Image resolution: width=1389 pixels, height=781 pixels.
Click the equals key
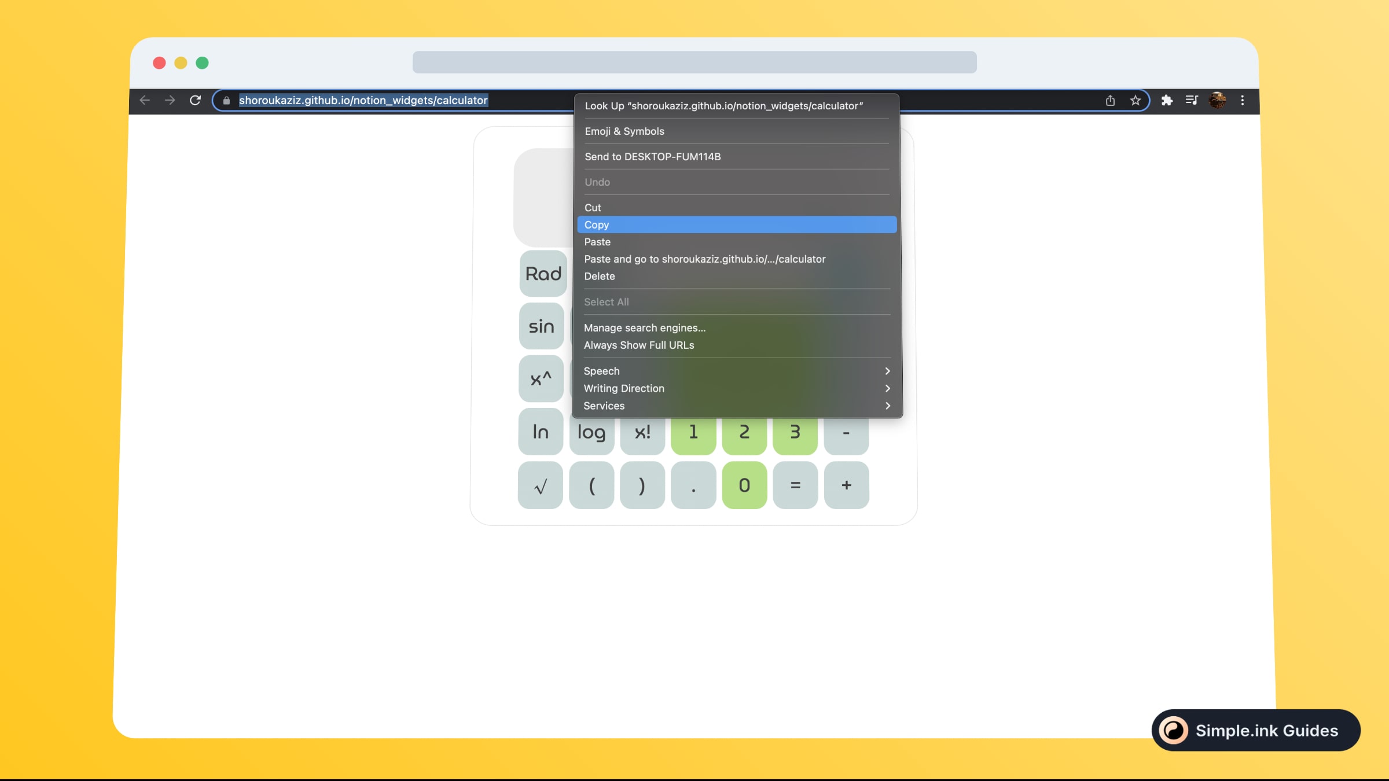(x=795, y=485)
